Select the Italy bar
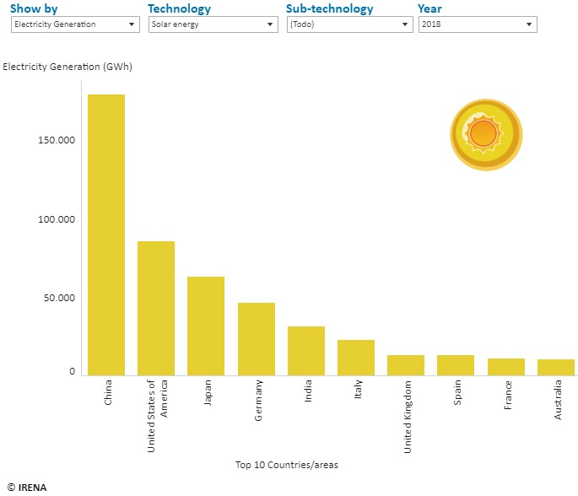The height and width of the screenshot is (496, 578). 356,358
